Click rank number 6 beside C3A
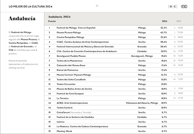This screenshot has width=194, height=134. pos(49,51)
